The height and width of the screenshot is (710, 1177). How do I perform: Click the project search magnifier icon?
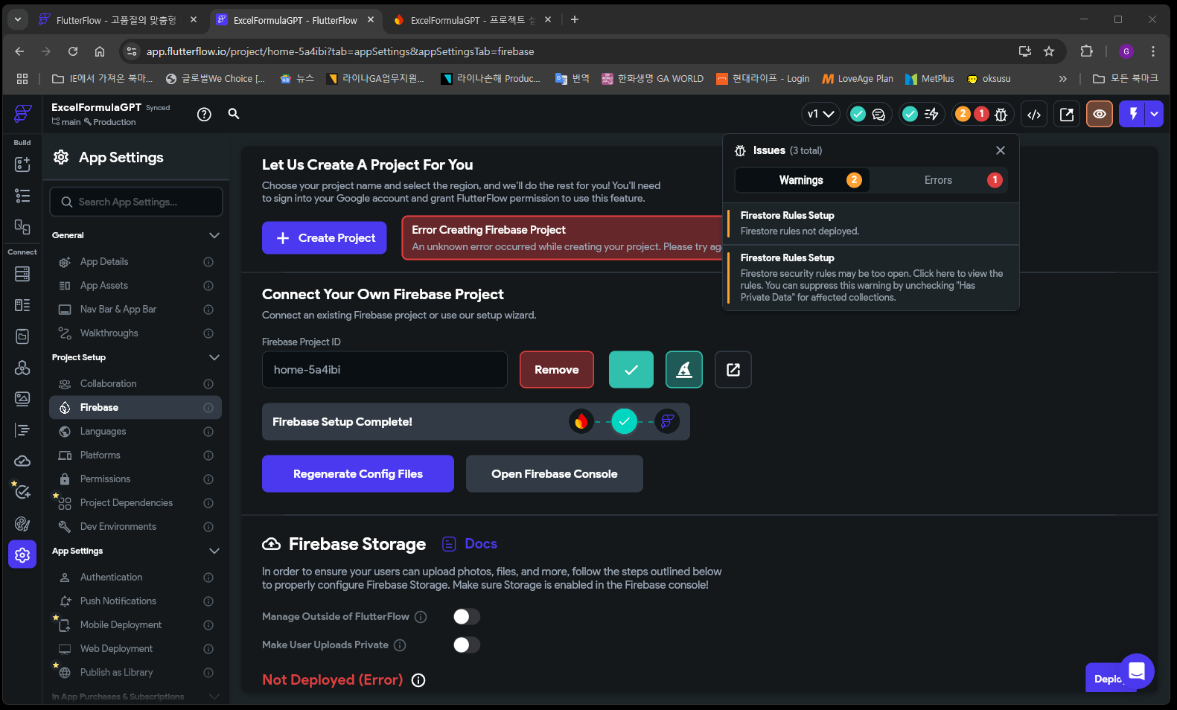coord(234,114)
